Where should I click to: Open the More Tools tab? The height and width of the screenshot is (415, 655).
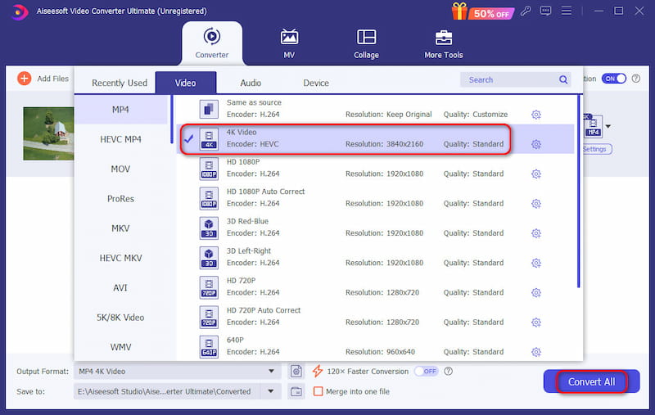click(444, 43)
